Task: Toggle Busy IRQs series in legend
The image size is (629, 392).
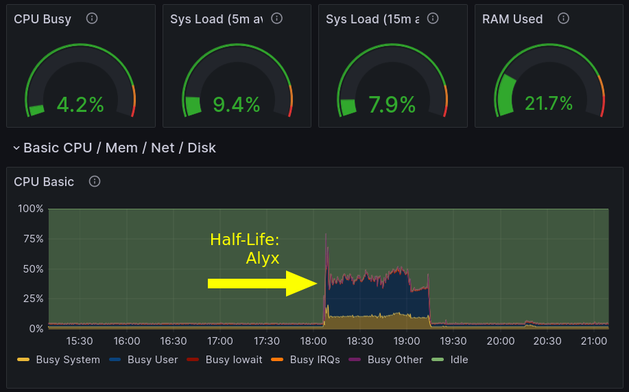Action: coord(314,359)
